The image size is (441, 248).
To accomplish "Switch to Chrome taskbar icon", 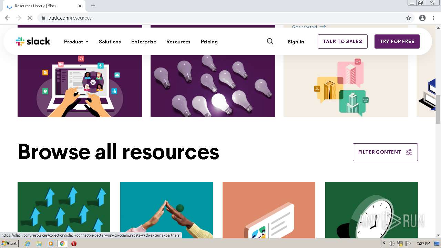I will [x=62, y=244].
